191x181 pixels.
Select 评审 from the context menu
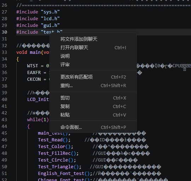point(93,64)
